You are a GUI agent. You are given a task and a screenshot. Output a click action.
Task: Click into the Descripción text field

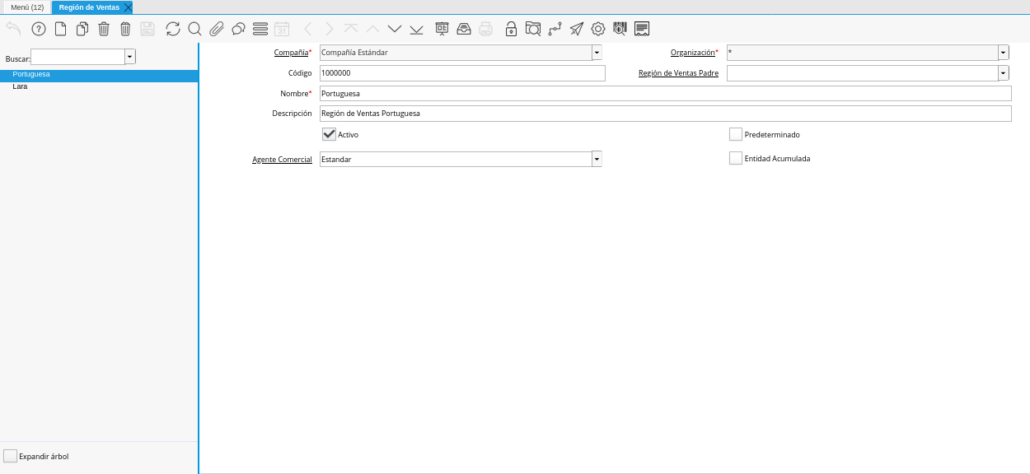pos(664,114)
